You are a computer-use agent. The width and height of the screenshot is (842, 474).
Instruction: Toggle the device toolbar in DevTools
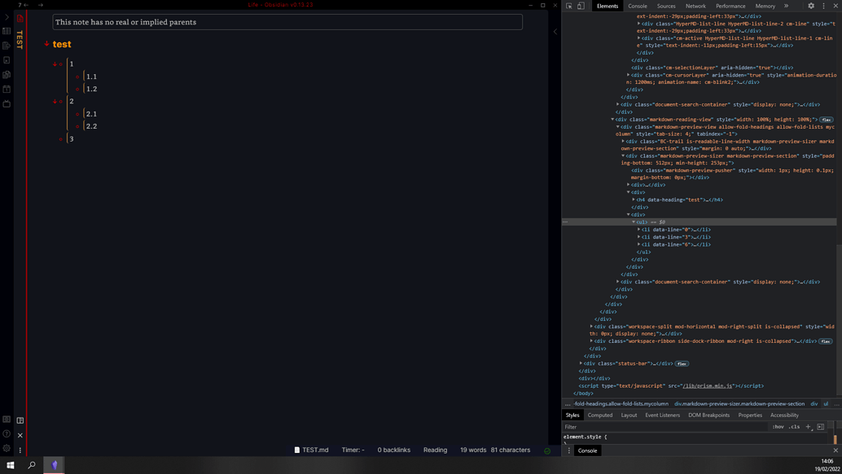tap(581, 6)
